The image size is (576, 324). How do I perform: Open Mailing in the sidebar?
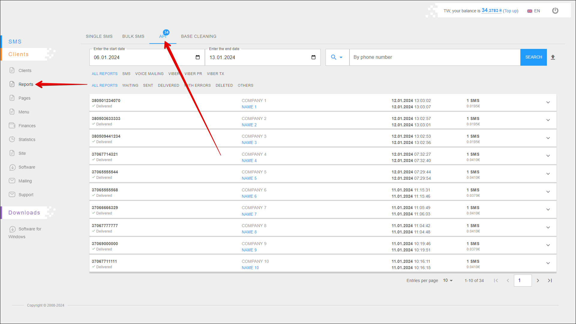(x=25, y=181)
